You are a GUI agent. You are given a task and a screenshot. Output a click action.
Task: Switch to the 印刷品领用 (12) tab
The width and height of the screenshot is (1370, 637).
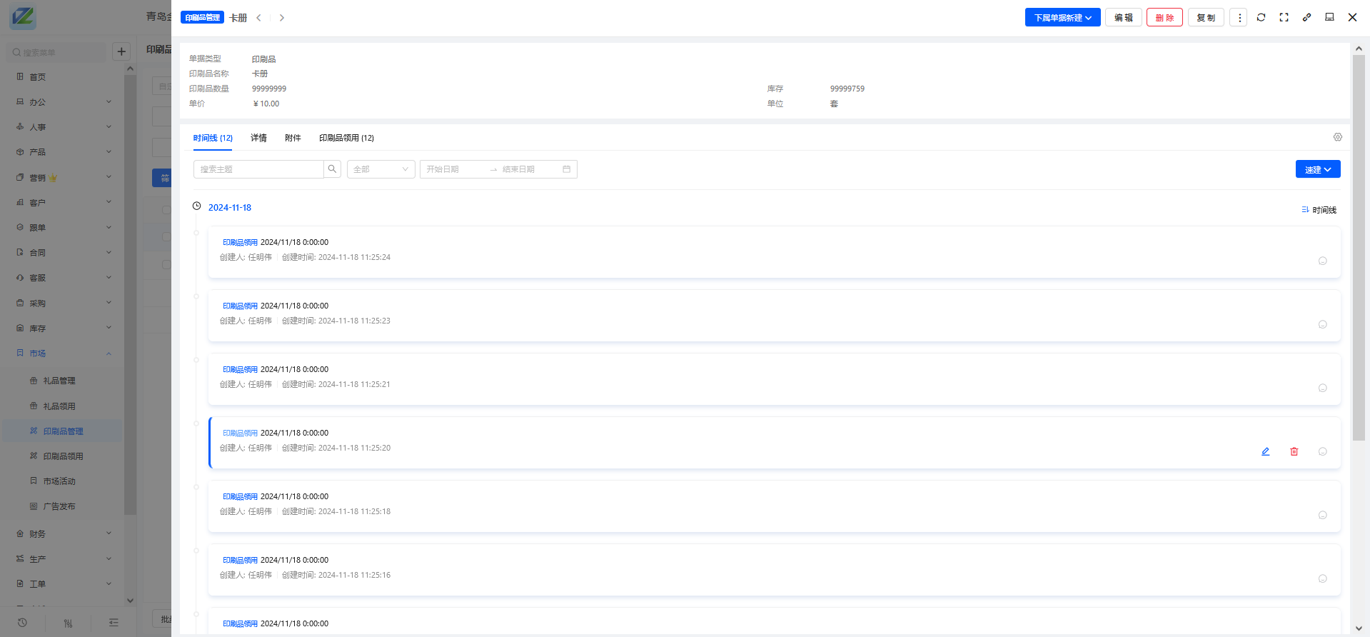[346, 138]
